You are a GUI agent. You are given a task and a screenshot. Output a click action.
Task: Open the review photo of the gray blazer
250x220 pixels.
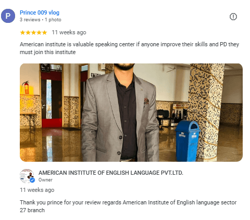[131, 112]
